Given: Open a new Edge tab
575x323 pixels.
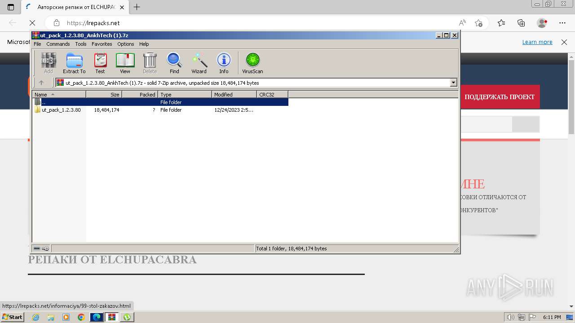Looking at the screenshot, I should tap(137, 7).
